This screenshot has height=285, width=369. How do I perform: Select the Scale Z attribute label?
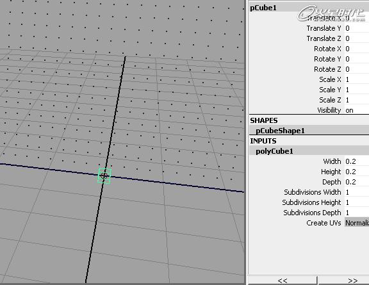(330, 100)
